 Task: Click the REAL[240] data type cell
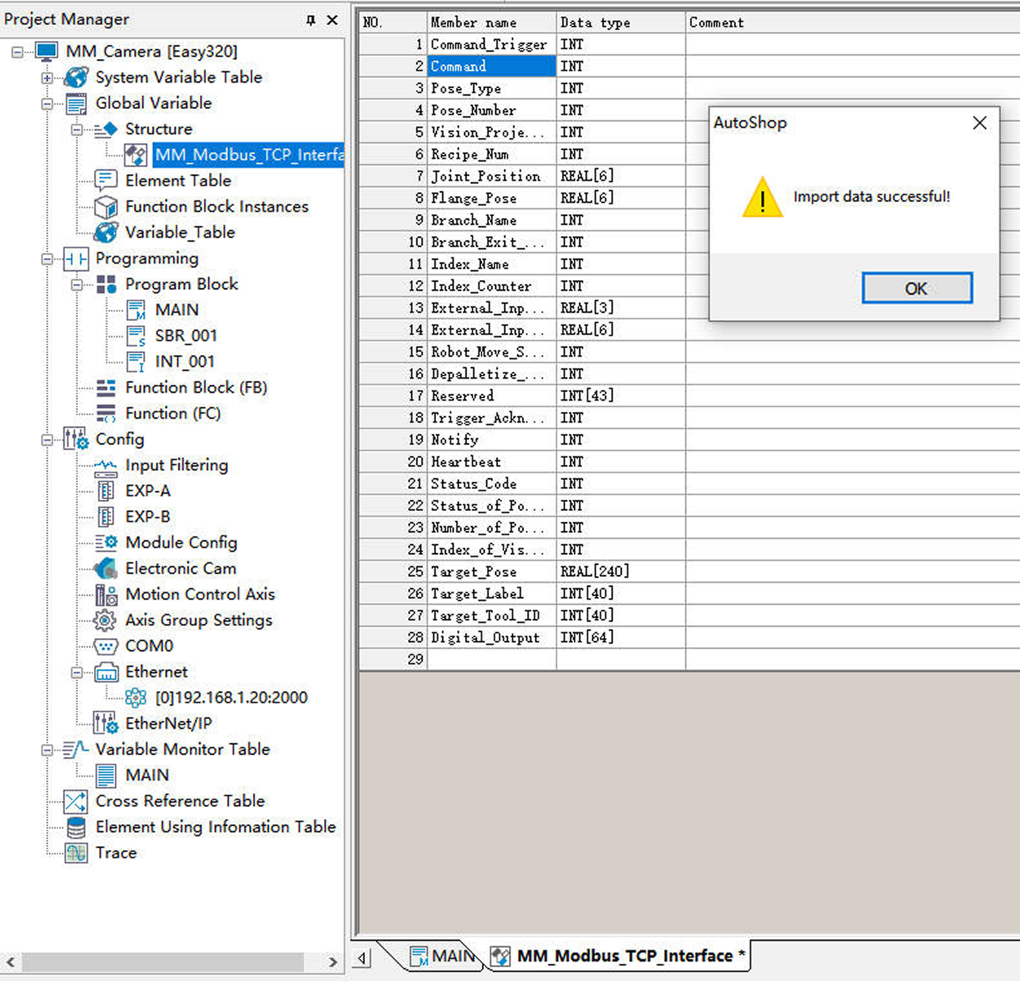click(621, 572)
